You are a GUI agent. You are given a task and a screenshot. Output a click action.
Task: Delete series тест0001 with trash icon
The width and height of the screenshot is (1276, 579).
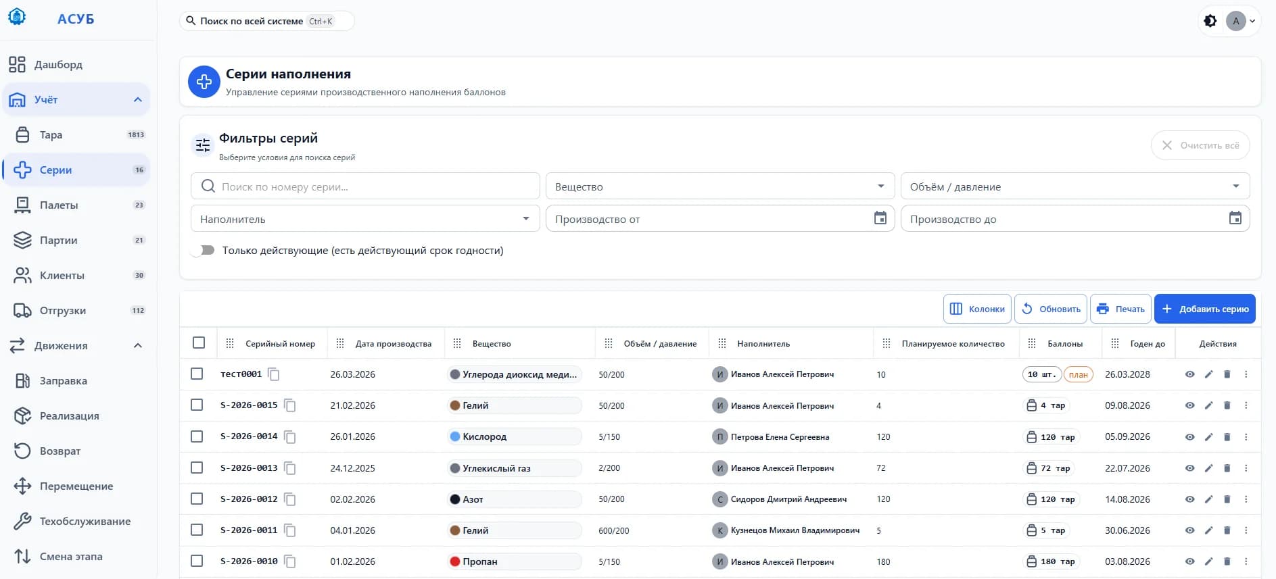[1227, 374]
